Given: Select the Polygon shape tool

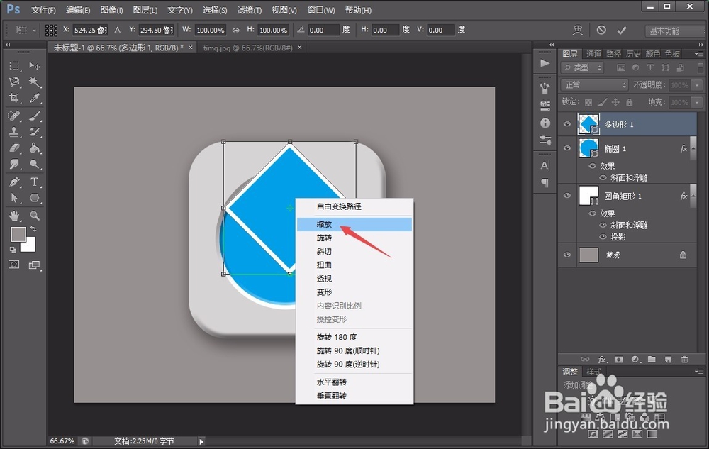Looking at the screenshot, I should [34, 198].
